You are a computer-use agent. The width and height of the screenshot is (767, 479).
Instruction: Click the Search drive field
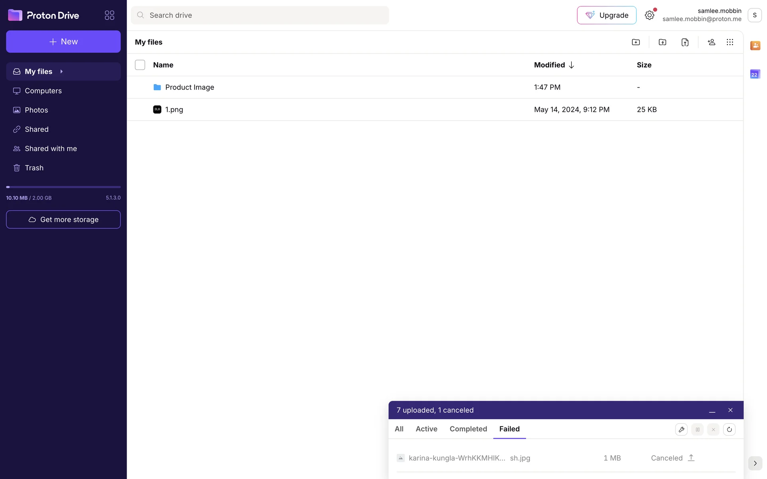260,15
